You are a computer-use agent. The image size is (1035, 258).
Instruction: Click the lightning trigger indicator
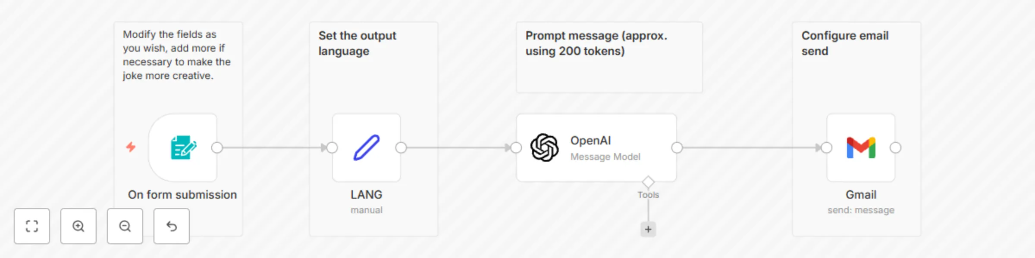click(x=131, y=147)
